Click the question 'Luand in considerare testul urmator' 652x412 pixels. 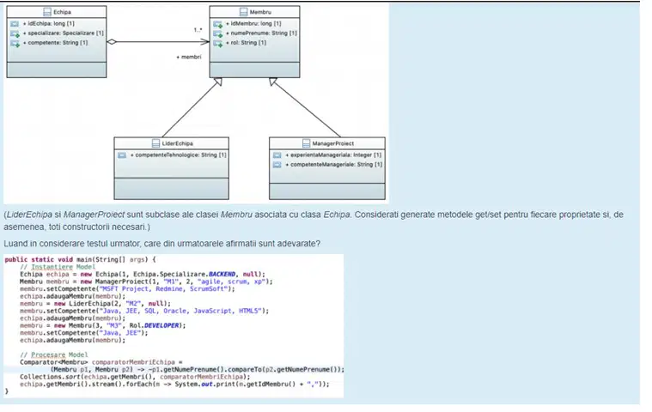pyautogui.click(x=162, y=244)
